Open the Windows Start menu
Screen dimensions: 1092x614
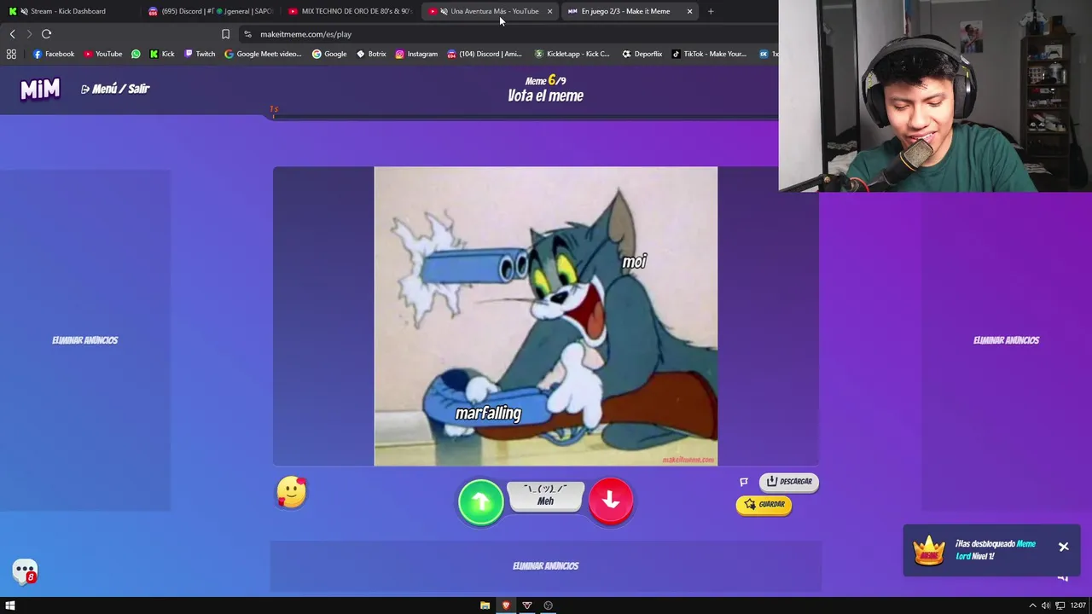tap(10, 605)
